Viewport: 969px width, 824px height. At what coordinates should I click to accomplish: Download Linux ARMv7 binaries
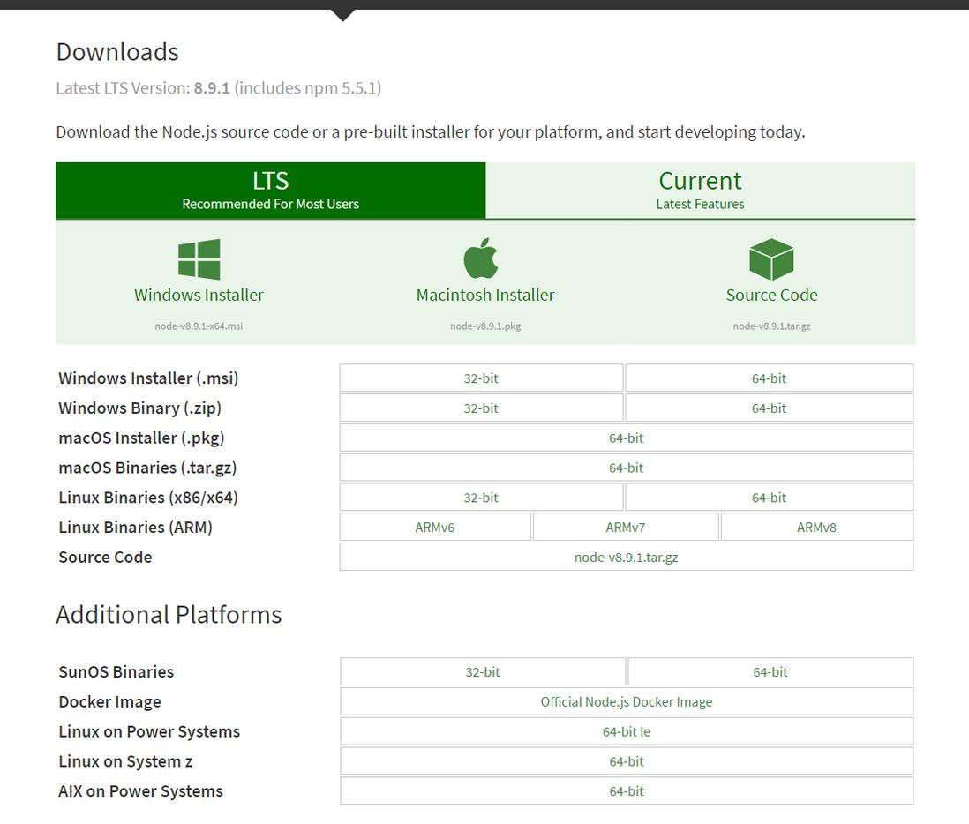pos(626,528)
